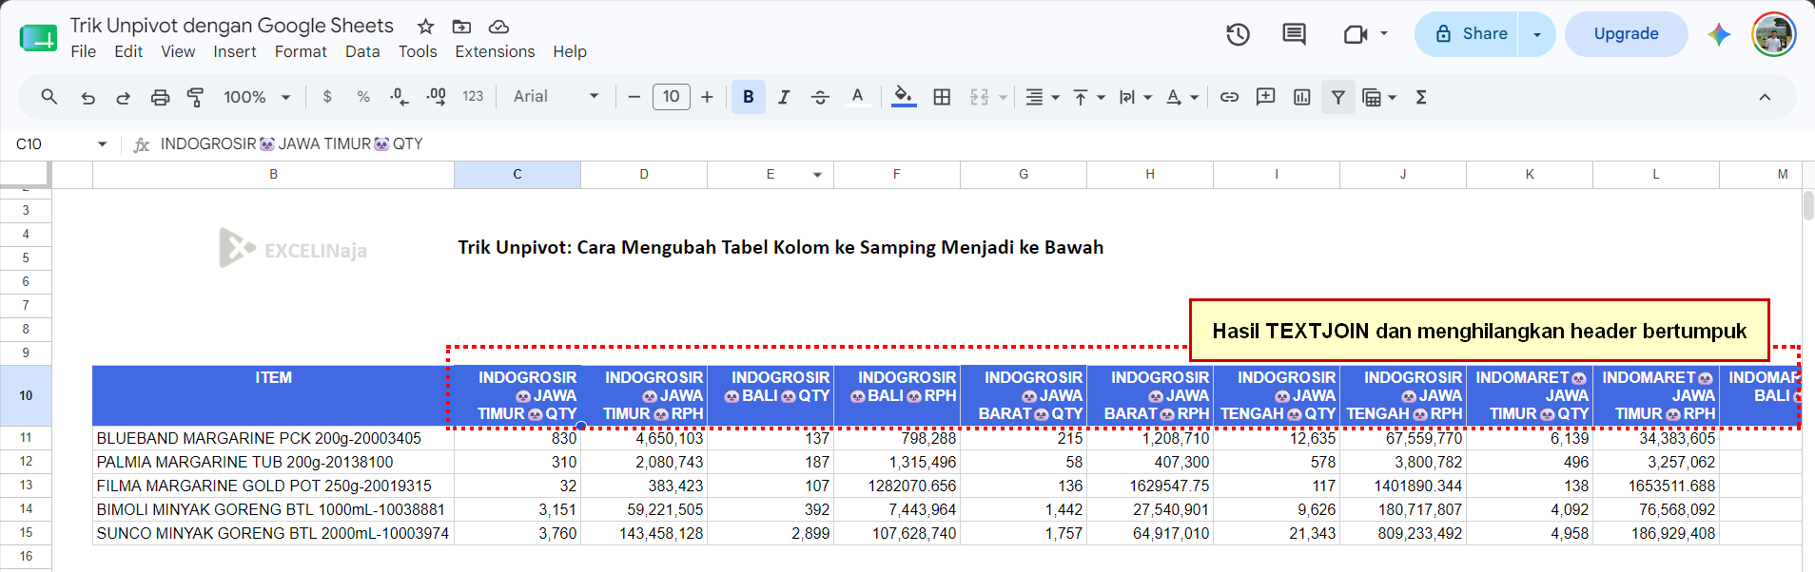Image resolution: width=1815 pixels, height=572 pixels.
Task: Select column C header
Action: click(x=517, y=175)
